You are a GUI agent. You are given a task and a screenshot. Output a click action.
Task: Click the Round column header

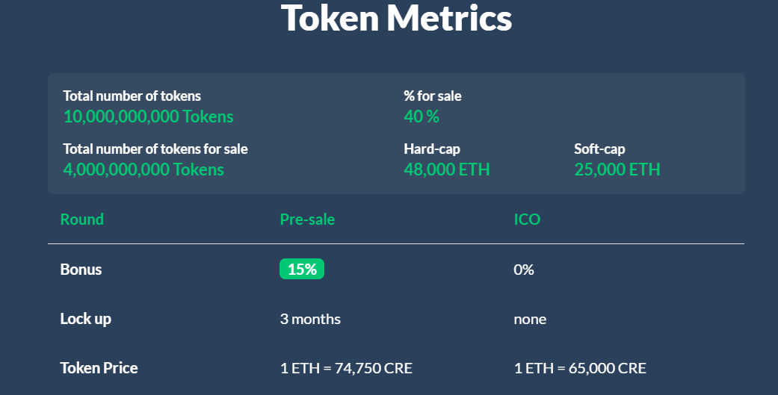[82, 219]
